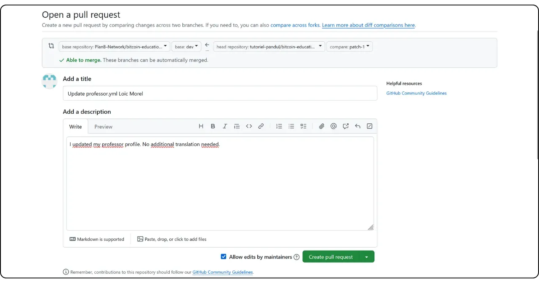Insert a numbered list

pyautogui.click(x=279, y=126)
